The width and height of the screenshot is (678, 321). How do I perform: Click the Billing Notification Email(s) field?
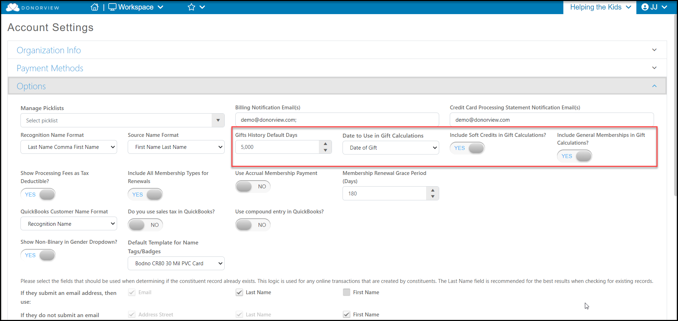click(337, 120)
